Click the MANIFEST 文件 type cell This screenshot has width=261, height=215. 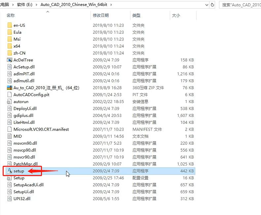(147, 129)
